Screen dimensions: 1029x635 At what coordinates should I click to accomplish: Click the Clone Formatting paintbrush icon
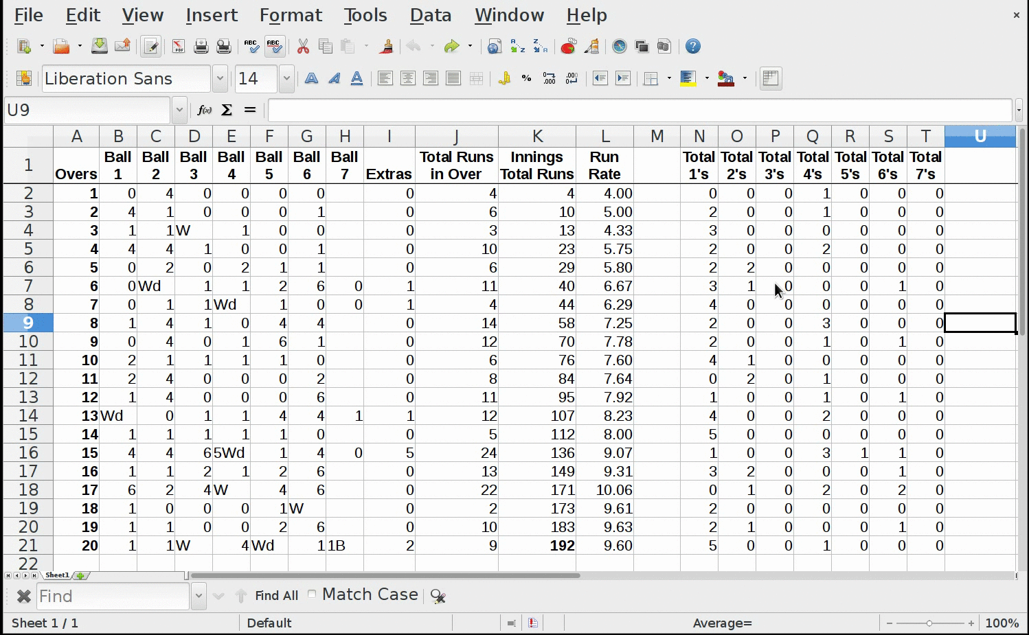click(x=387, y=47)
